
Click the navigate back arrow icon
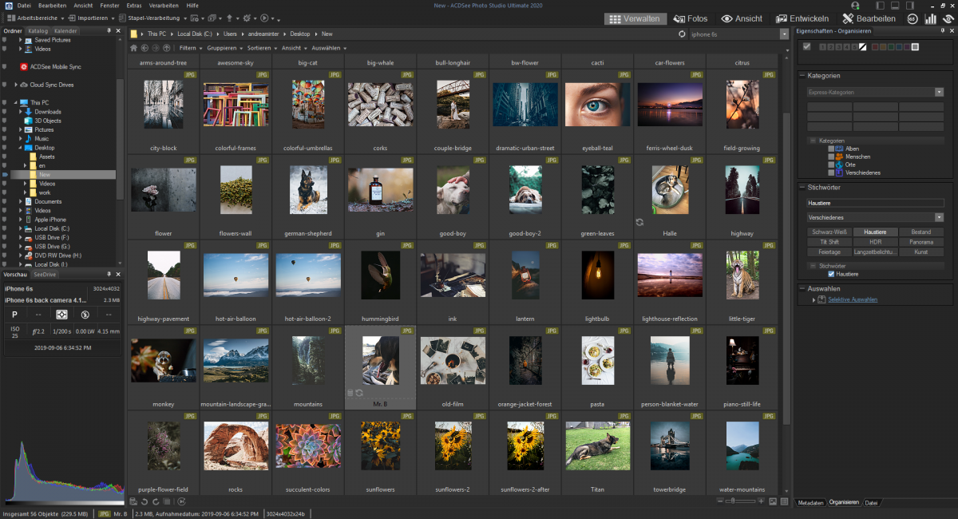coord(144,48)
